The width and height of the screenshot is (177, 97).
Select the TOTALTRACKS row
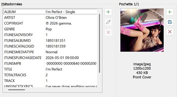[50, 75]
